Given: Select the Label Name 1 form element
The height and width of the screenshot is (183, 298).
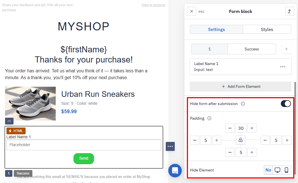Looking at the screenshot, I should pos(240,66).
